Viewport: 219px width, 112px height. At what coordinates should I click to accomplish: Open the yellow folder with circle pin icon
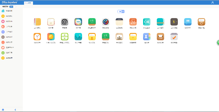133,36
